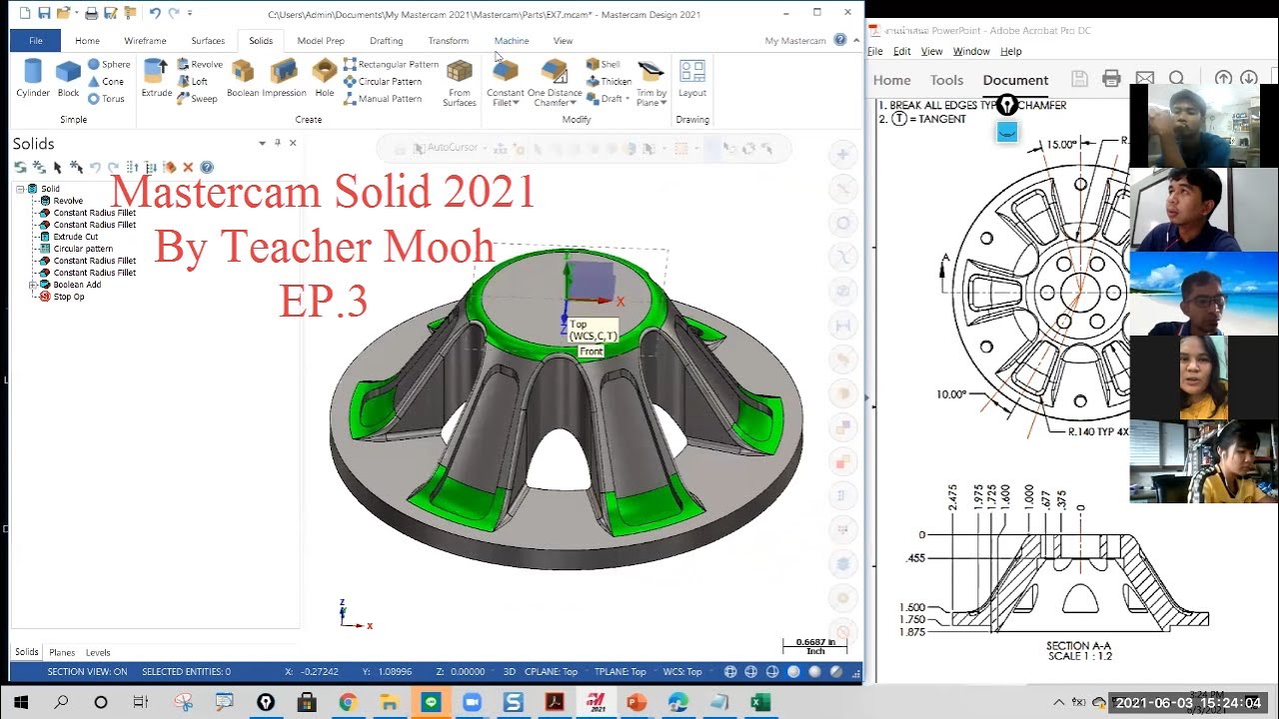Pin the Solids manager panel
Viewport: 1279px width, 719px height.
tap(277, 143)
